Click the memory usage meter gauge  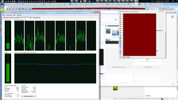point(8,69)
